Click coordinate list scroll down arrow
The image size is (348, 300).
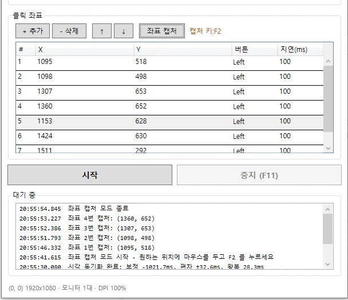pyautogui.click(x=328, y=148)
